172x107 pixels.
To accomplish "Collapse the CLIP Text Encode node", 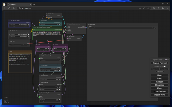I will (33, 28).
